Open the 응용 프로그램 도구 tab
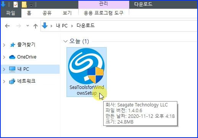 point(104,13)
